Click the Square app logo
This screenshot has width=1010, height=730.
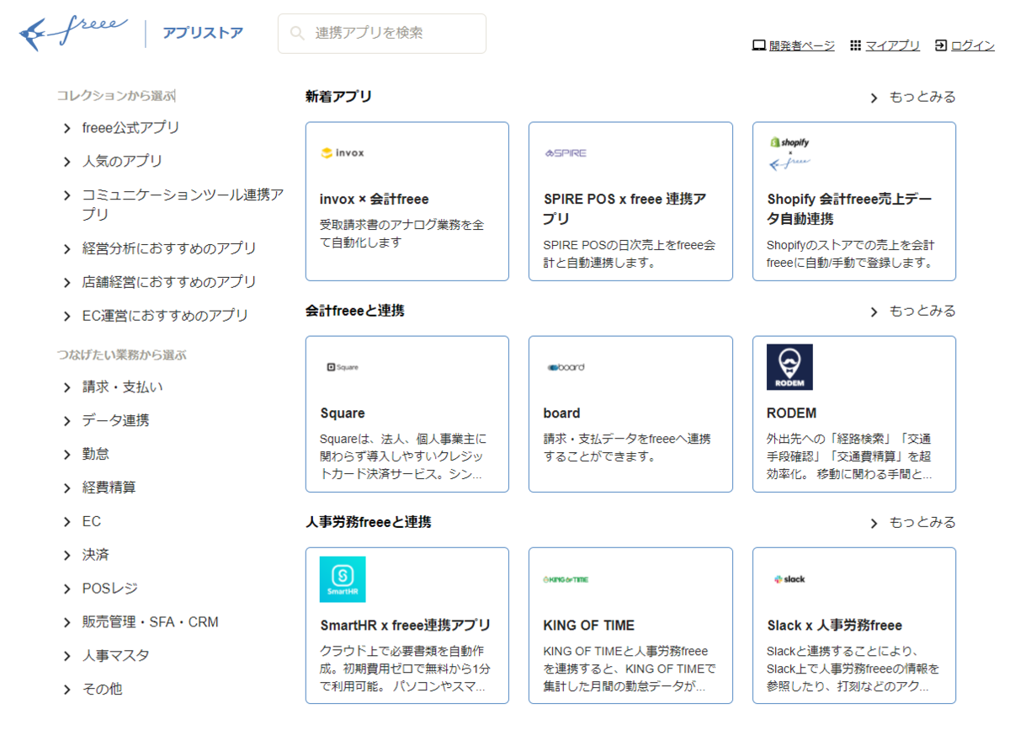point(343,367)
